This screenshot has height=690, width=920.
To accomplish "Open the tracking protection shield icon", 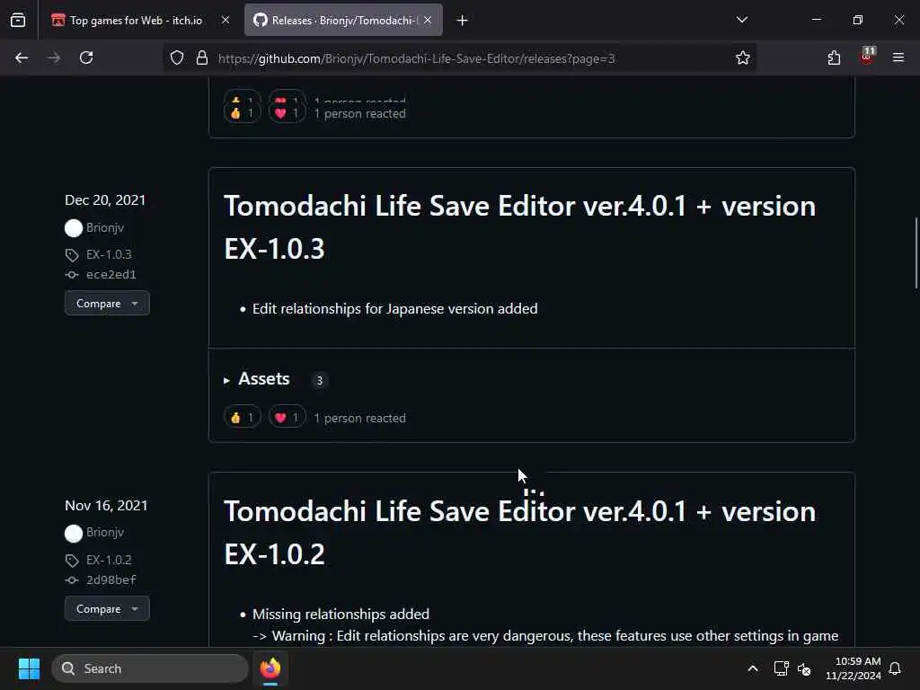I will coord(177,57).
